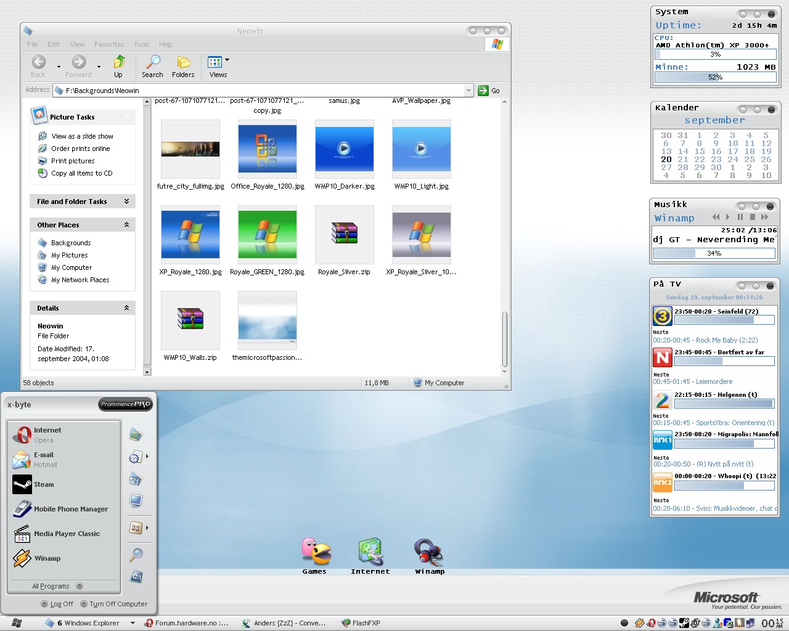This screenshot has width=789, height=631.
Task: Open the Edit menu
Action: point(54,44)
